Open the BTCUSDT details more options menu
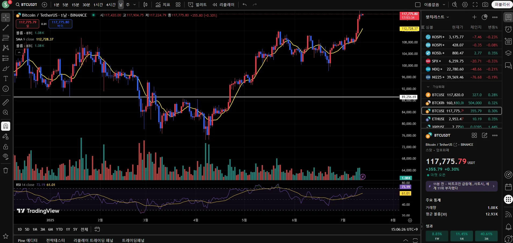This screenshot has width=513, height=243. 495,135
